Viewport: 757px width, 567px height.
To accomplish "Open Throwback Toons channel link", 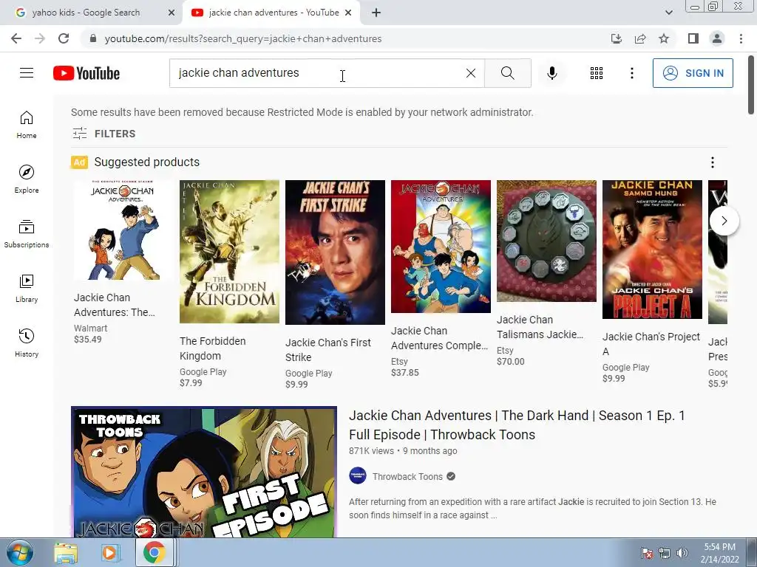I will 407,476.
